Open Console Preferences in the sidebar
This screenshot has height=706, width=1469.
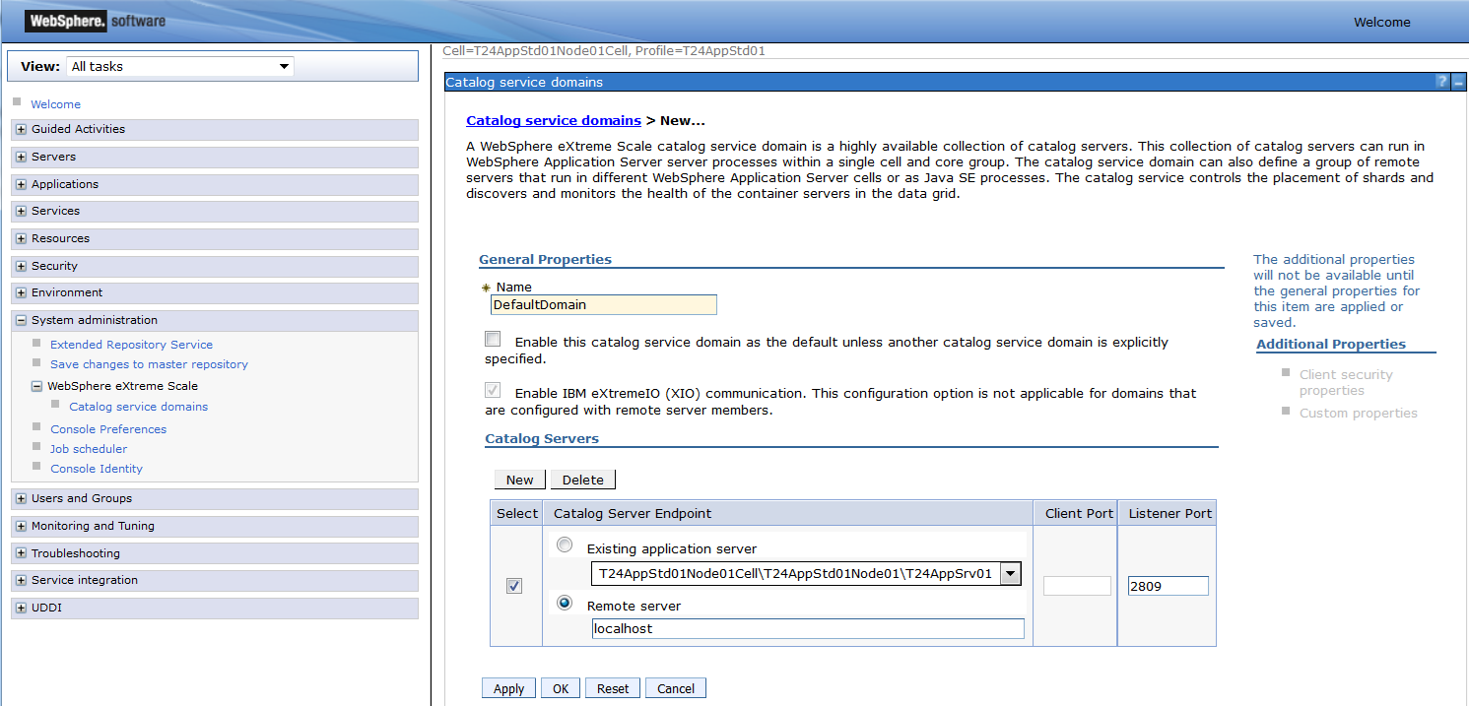click(108, 429)
